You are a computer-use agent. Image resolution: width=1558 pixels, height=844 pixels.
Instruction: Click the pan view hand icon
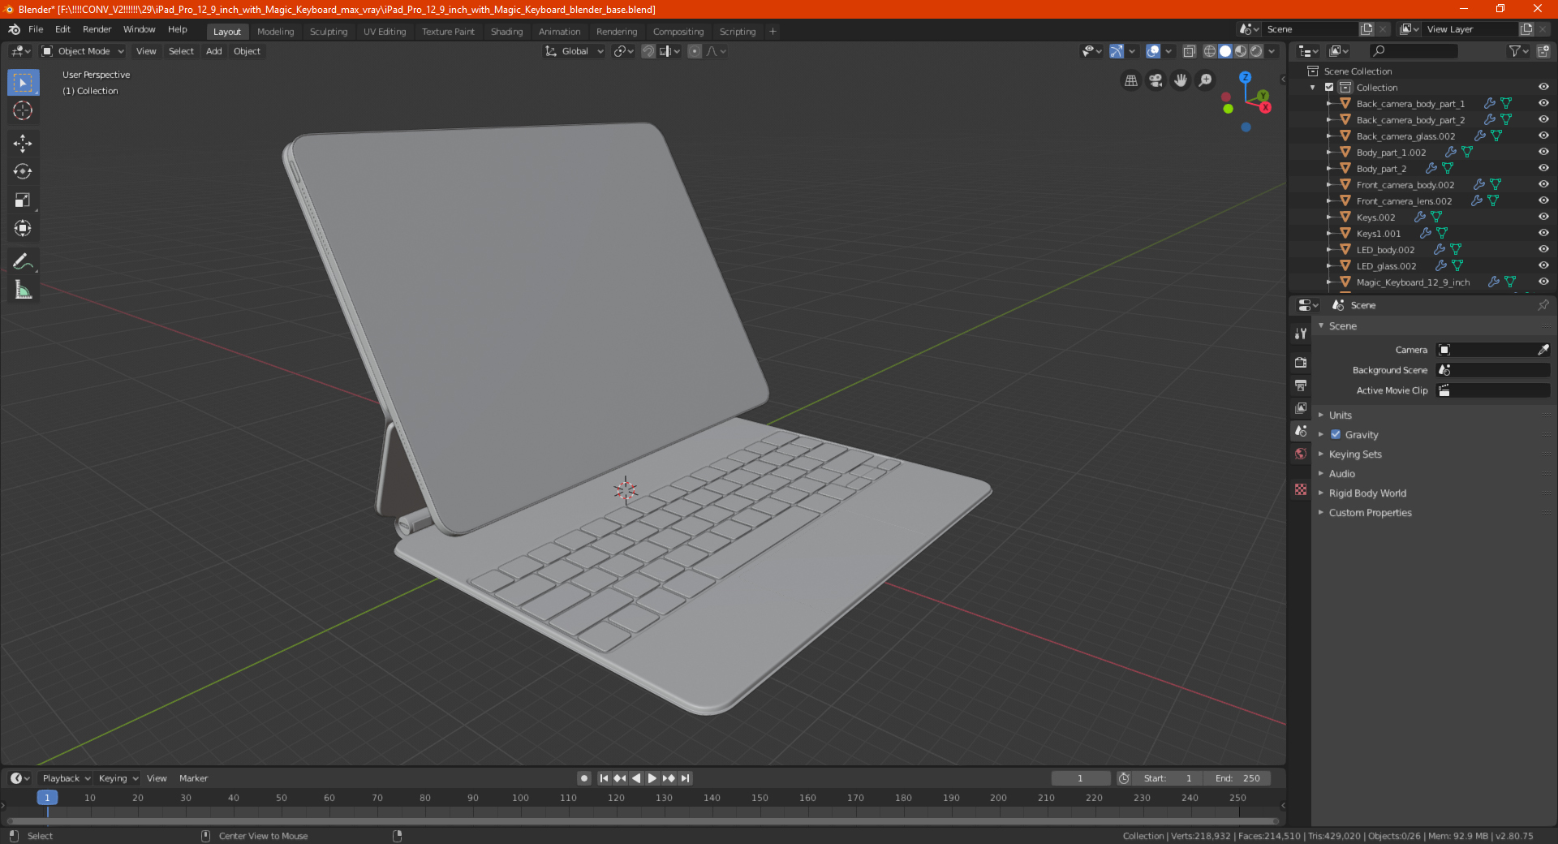coord(1181,80)
